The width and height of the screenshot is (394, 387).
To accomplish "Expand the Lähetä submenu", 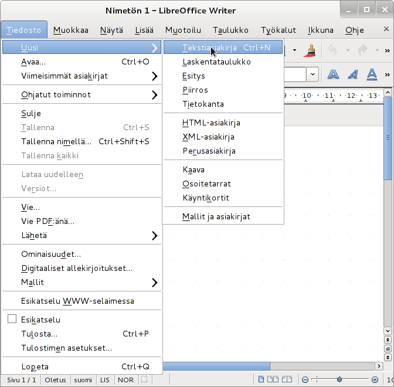I will (81, 236).
